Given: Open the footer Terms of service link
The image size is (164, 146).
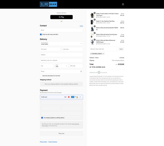Looking at the screenshot, I should pyautogui.click(x=53, y=142).
